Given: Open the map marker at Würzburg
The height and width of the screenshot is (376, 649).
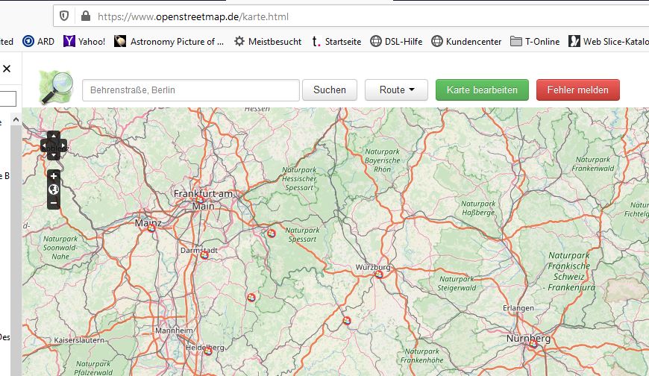Looking at the screenshot, I should pyautogui.click(x=379, y=274).
